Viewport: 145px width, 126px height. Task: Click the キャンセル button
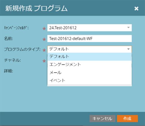pos(102,118)
